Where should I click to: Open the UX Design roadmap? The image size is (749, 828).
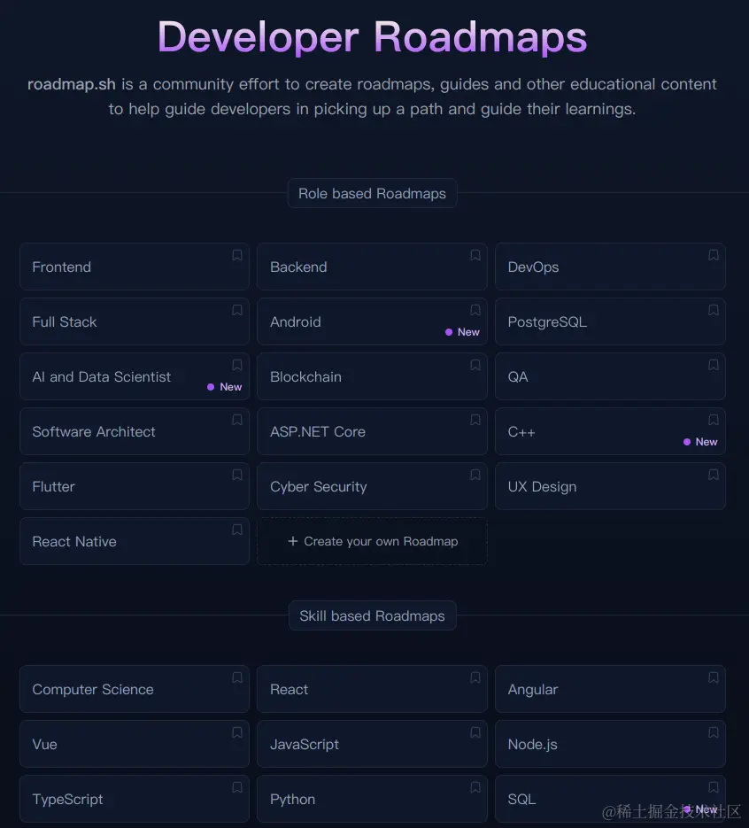(x=610, y=486)
